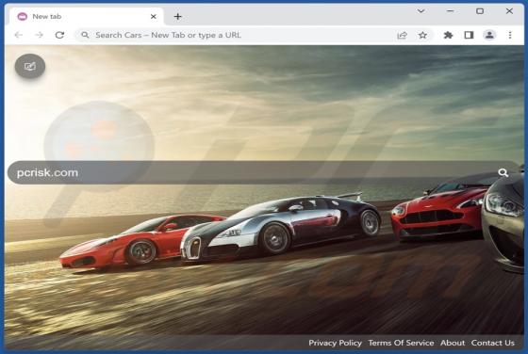The image size is (528, 354).
Task: Select the New tab tab
Action: click(x=86, y=16)
